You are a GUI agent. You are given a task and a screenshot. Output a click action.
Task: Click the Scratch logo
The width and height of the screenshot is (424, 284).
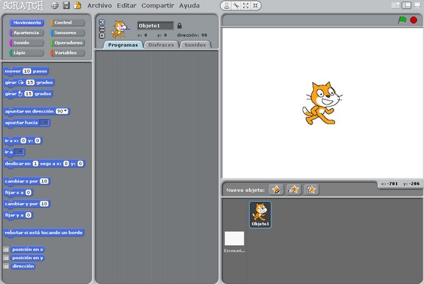[23, 6]
